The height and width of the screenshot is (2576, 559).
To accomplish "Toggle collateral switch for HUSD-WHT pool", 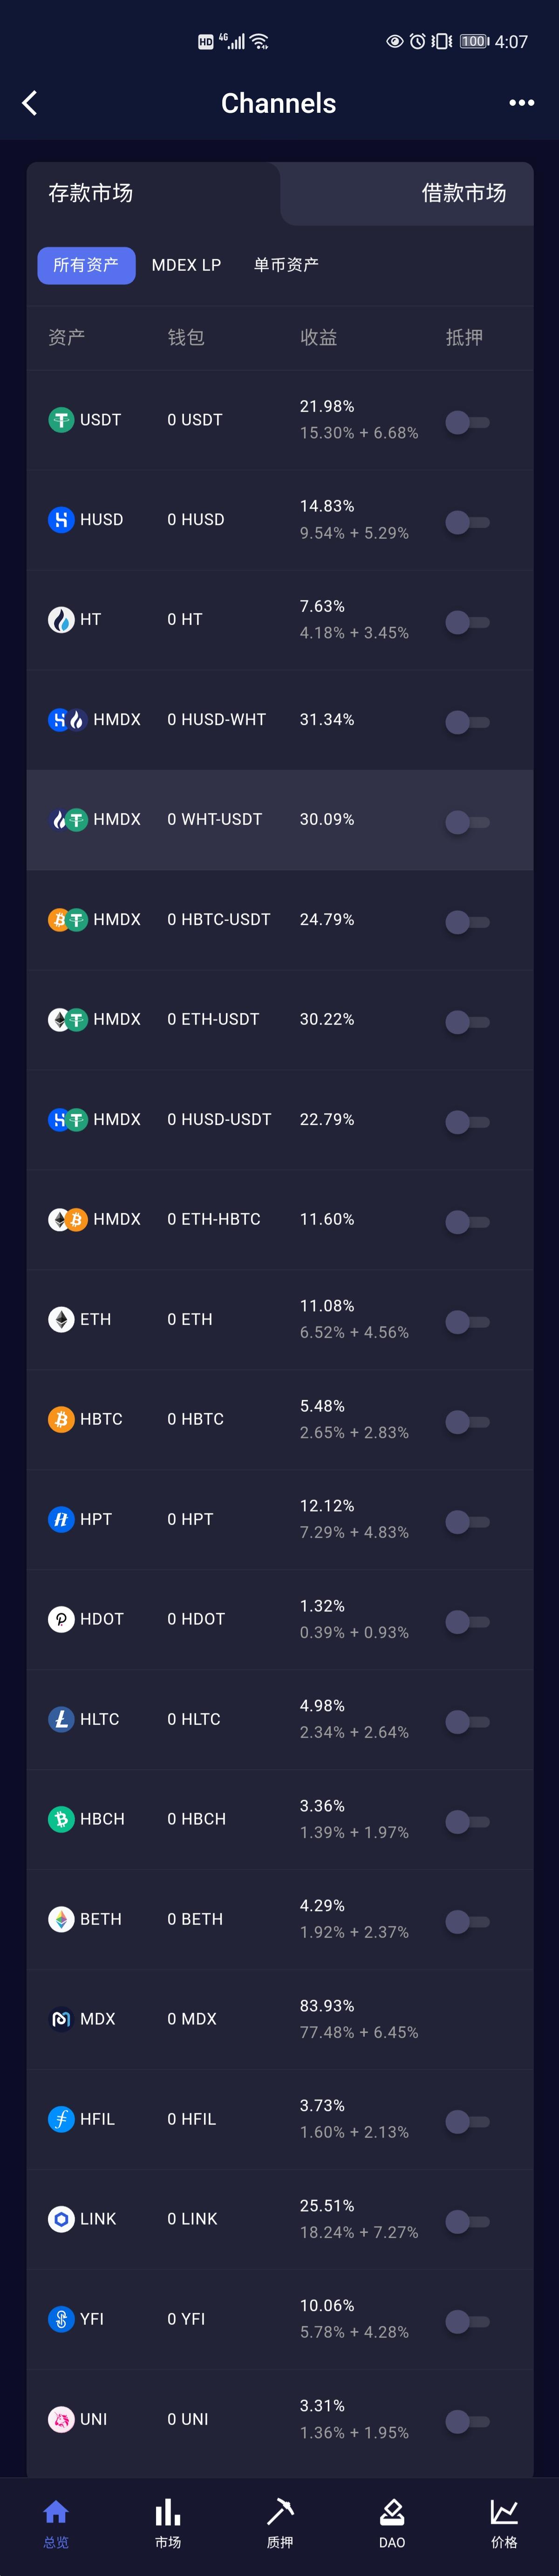I will tap(467, 722).
